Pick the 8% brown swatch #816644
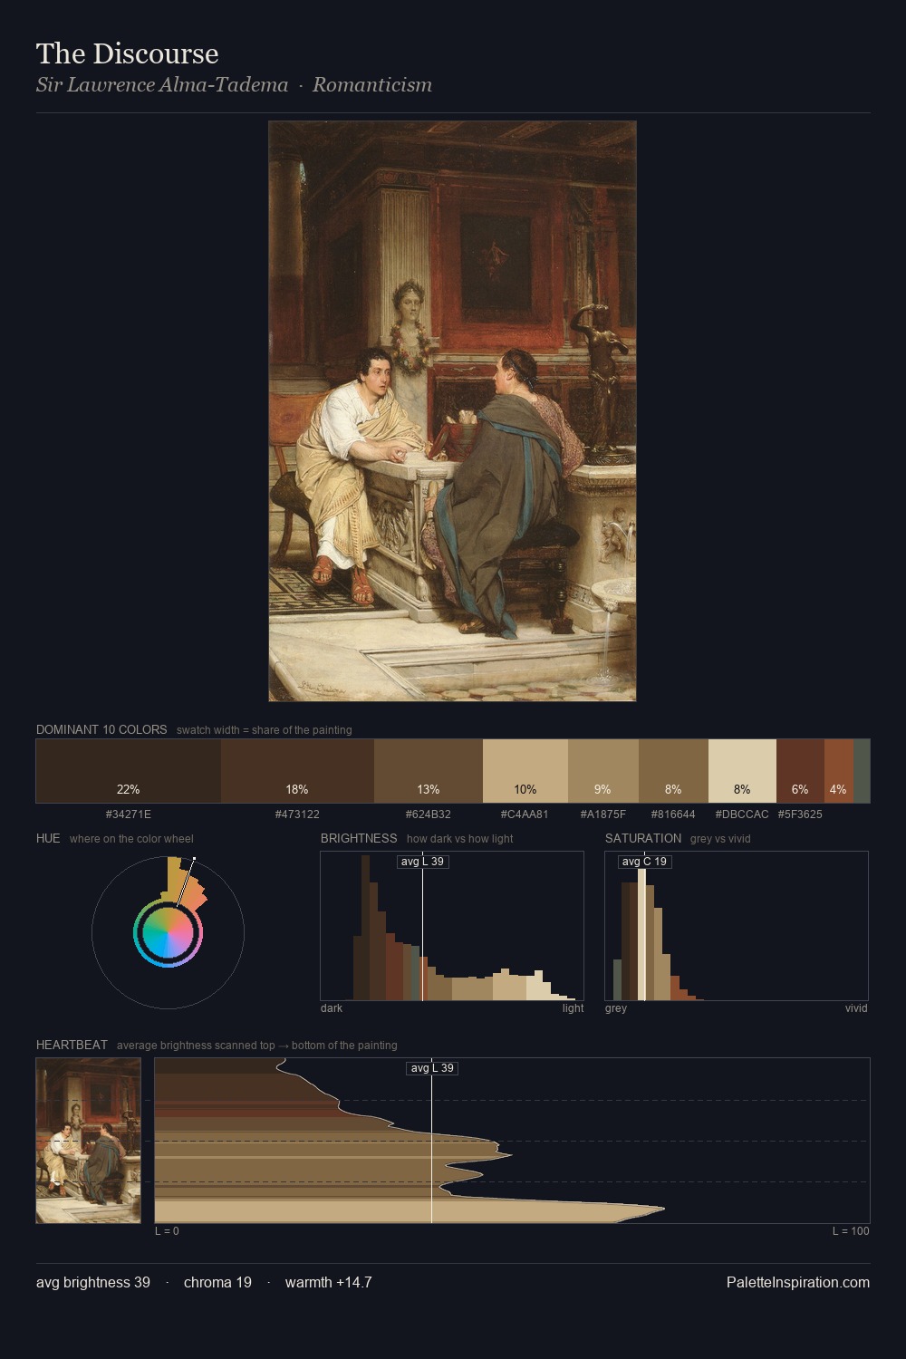Image resolution: width=906 pixels, height=1359 pixels. click(x=673, y=771)
